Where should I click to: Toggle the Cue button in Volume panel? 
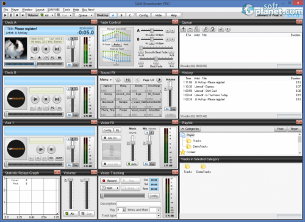[87, 213]
